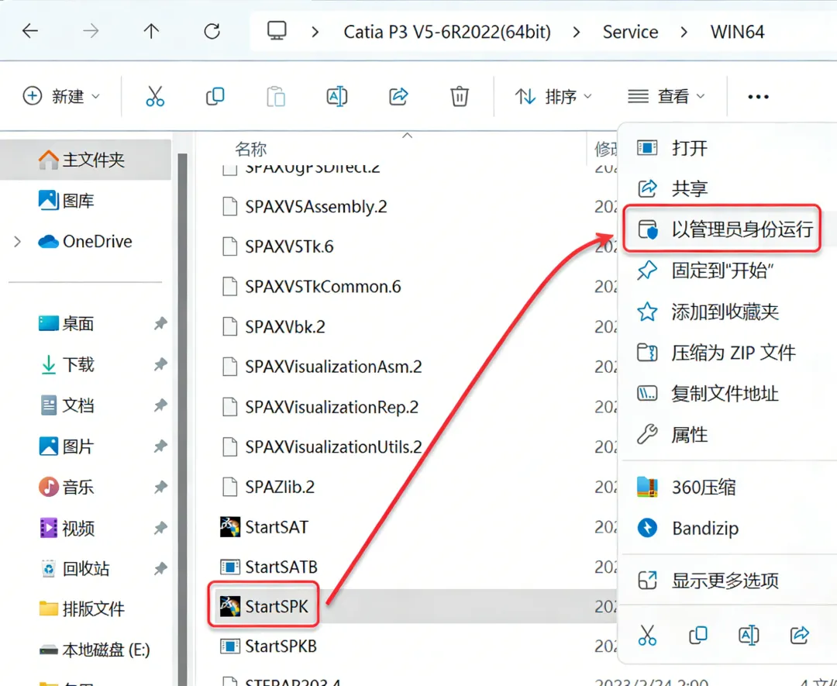Open OneDrive in the sidebar
This screenshot has width=837, height=686.
[85, 241]
